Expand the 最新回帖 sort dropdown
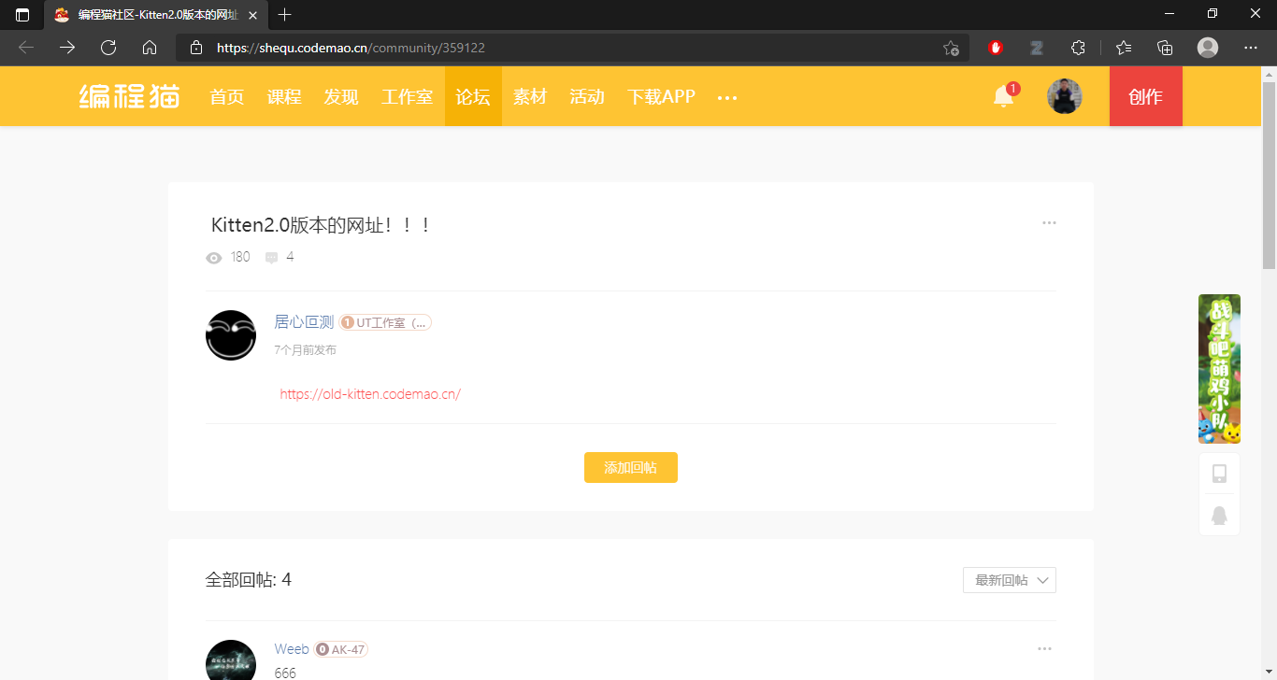This screenshot has height=680, width=1277. (1010, 580)
